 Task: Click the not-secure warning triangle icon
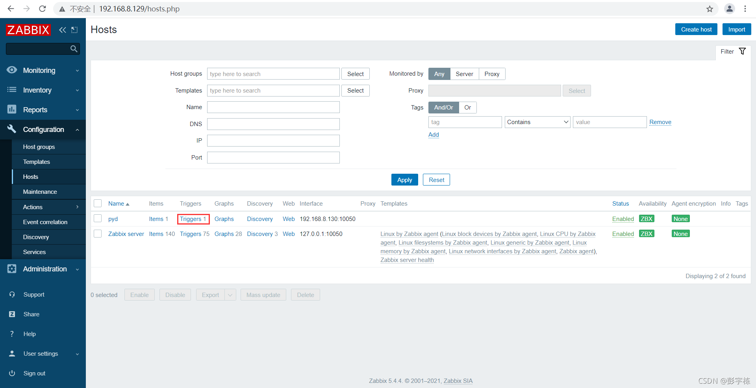click(62, 9)
